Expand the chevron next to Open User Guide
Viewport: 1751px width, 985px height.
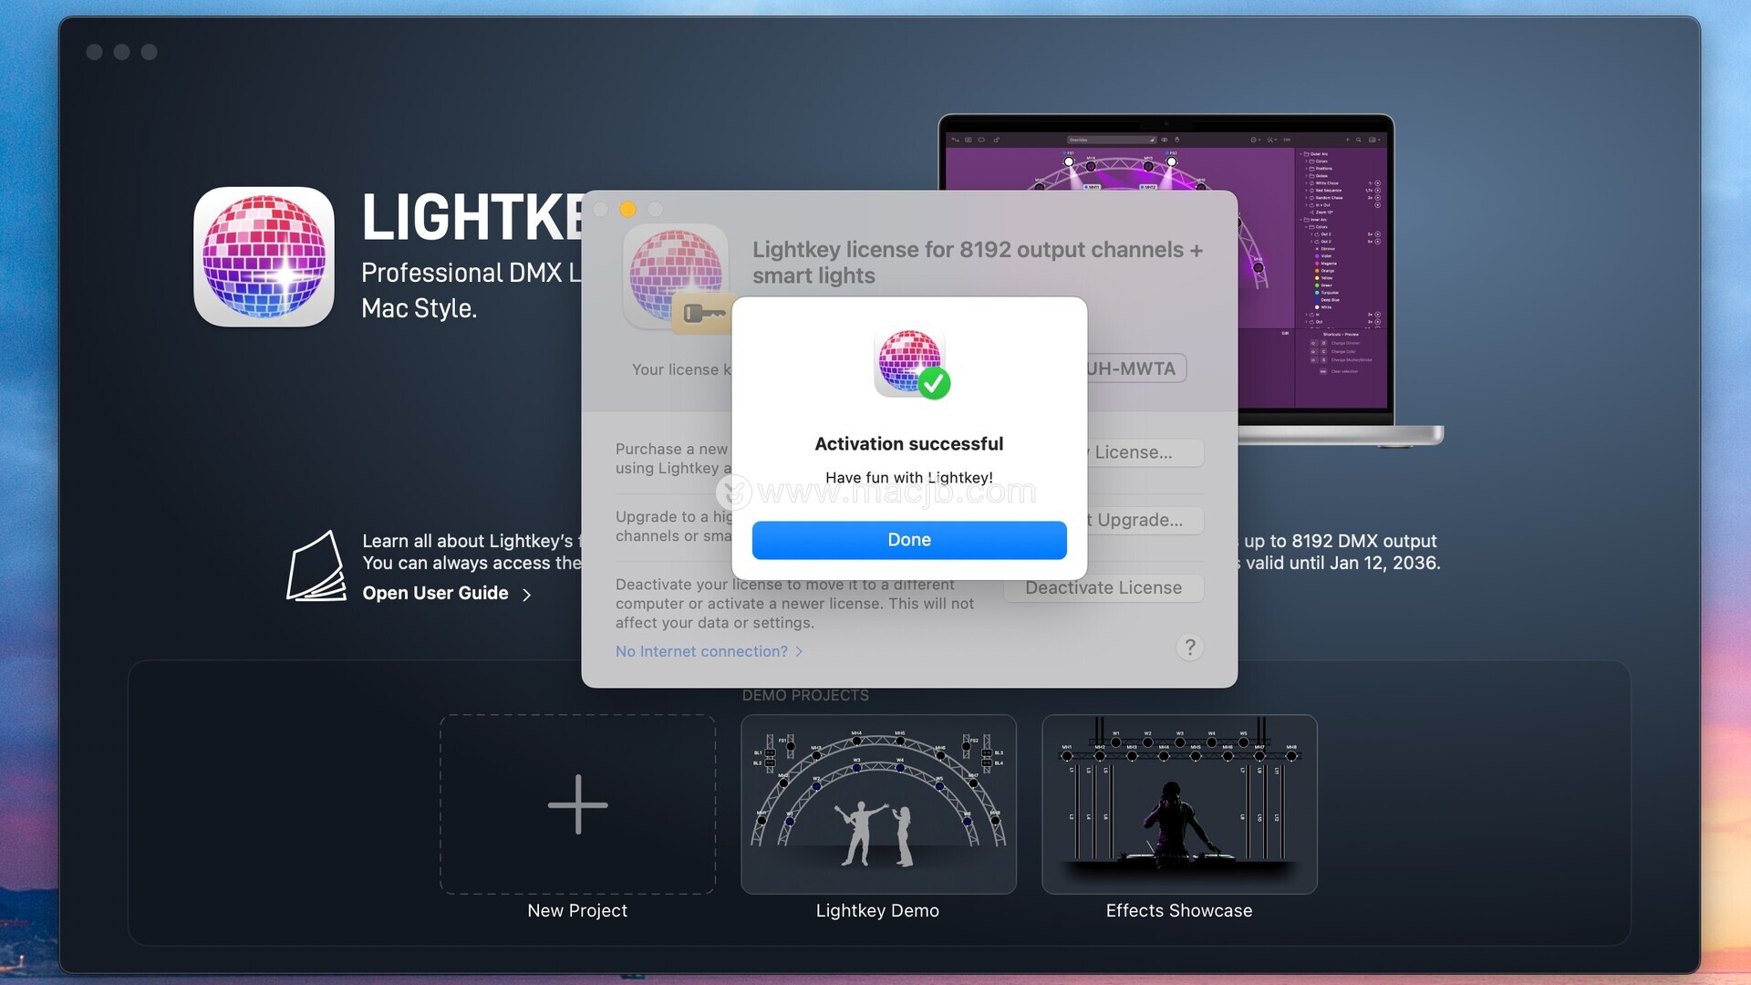(x=527, y=595)
